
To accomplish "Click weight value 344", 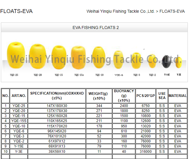I will 99,106.
